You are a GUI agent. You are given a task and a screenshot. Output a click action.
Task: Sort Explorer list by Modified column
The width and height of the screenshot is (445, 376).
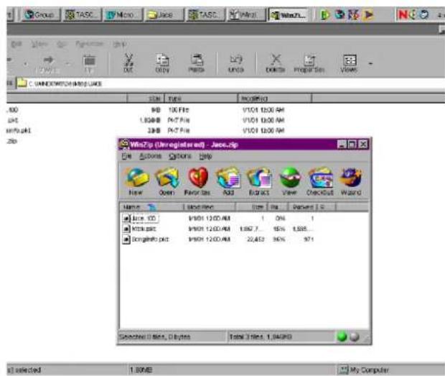(x=275, y=98)
